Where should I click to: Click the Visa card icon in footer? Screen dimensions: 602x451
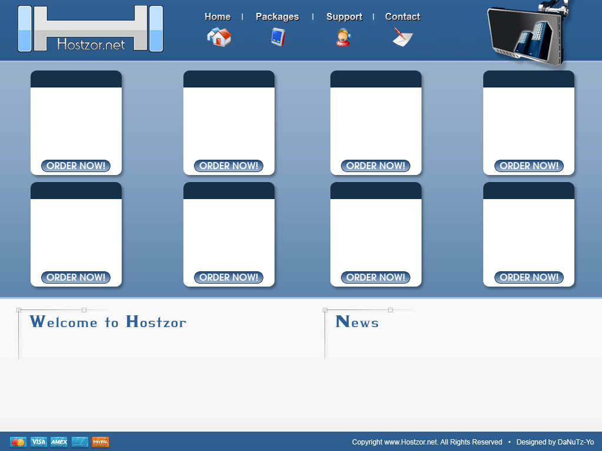click(x=39, y=442)
